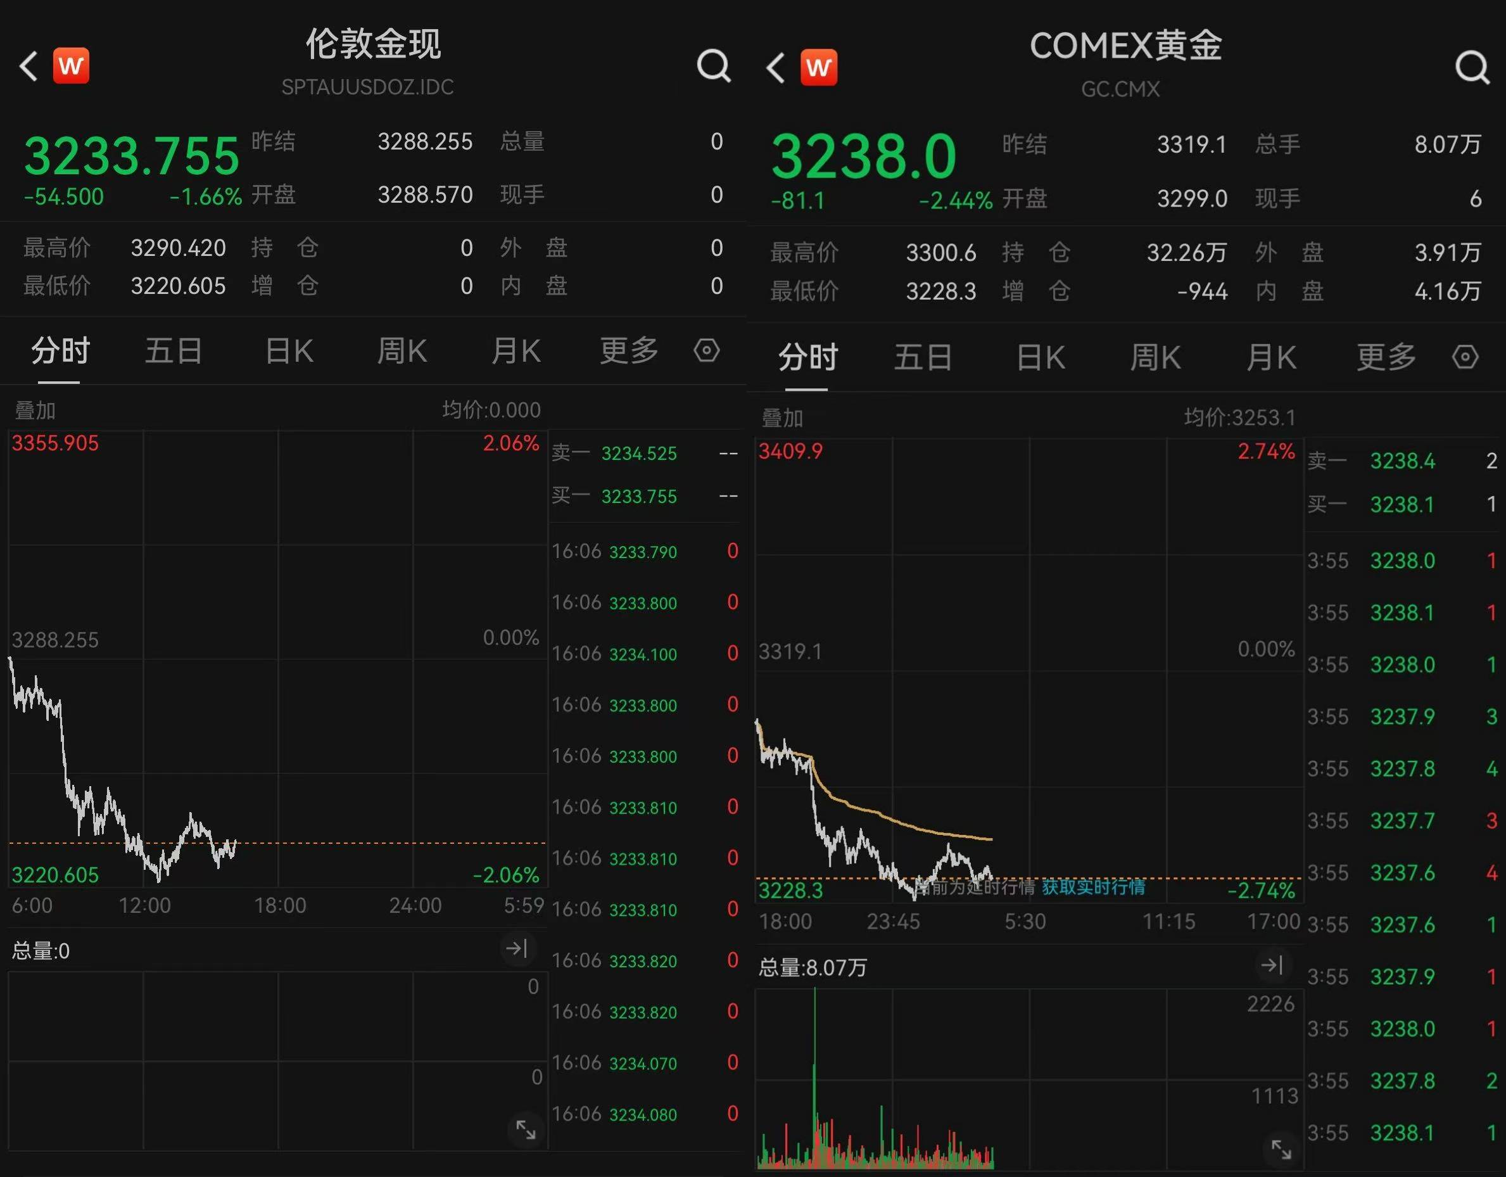Switch to the 周K tab on the London chart
The image size is (1506, 1177).
point(402,350)
